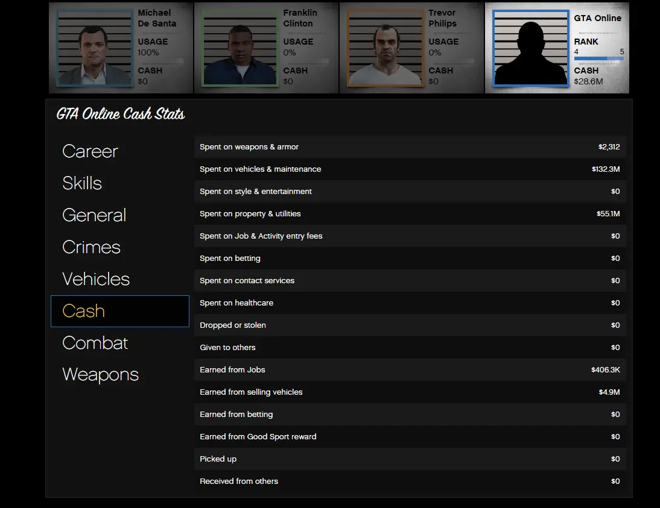Image resolution: width=660 pixels, height=508 pixels.
Task: Select Earned from Jobs row
Action: tap(410, 369)
